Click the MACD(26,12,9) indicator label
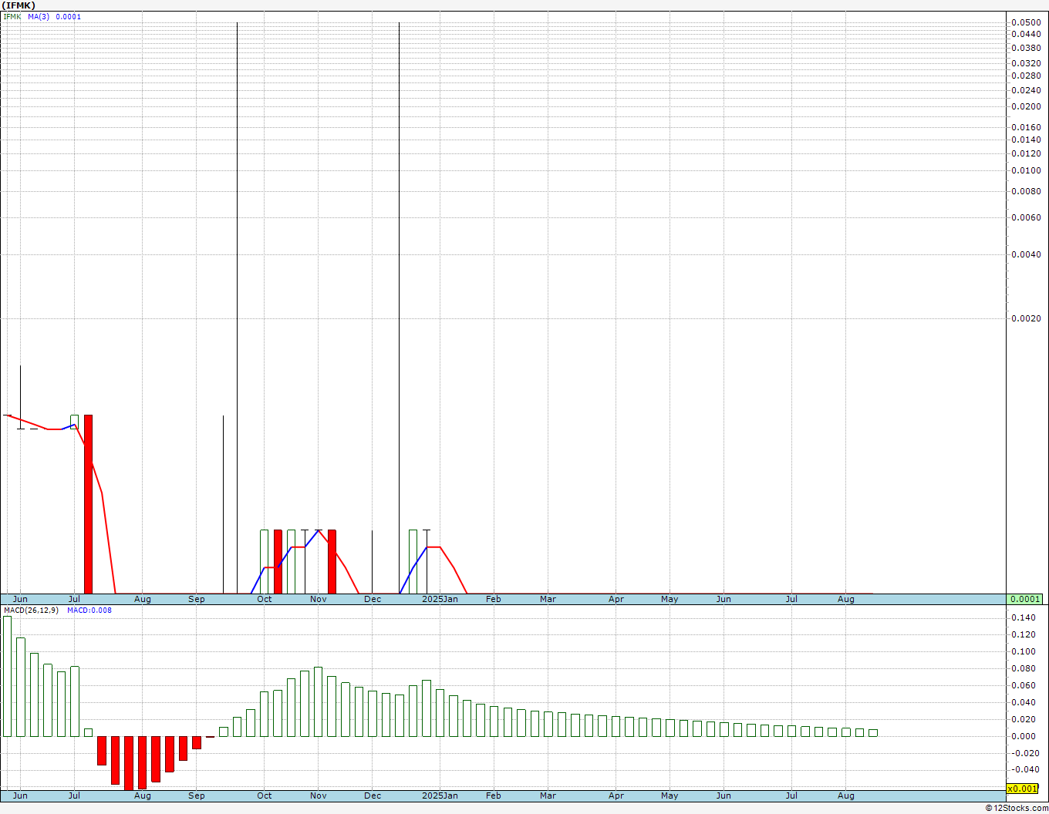Viewport: 1049px width, 814px height. tap(31, 610)
